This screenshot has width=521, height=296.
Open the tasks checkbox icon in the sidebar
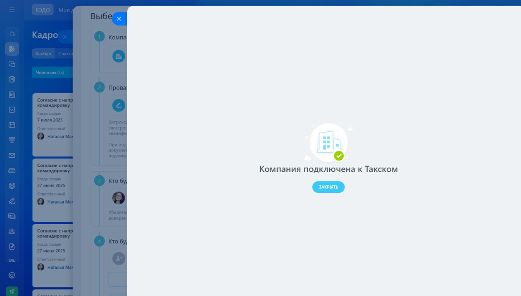12,110
